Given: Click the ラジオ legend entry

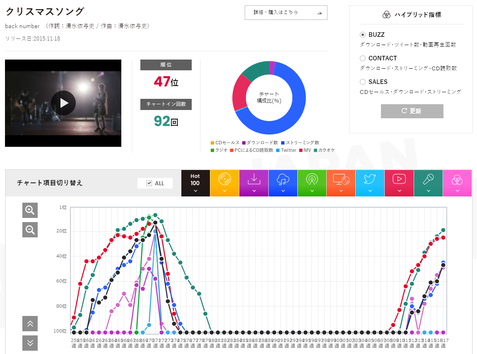Looking at the screenshot, I should 219,150.
